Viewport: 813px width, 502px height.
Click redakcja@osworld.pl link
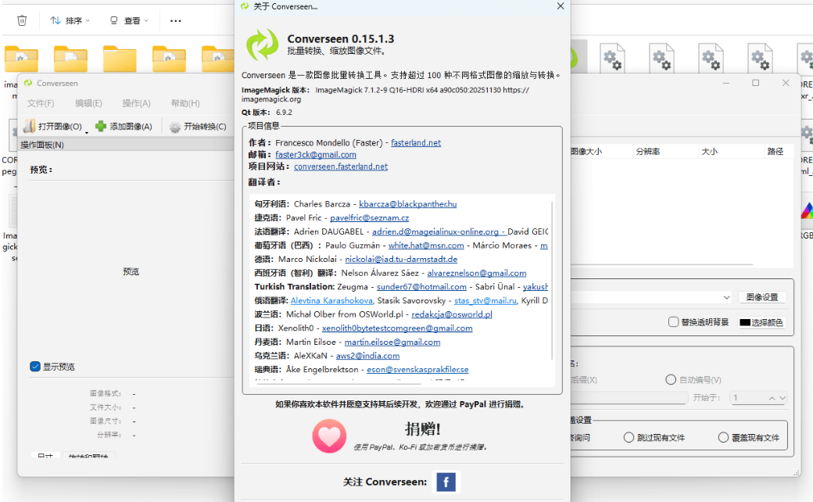[x=452, y=314]
